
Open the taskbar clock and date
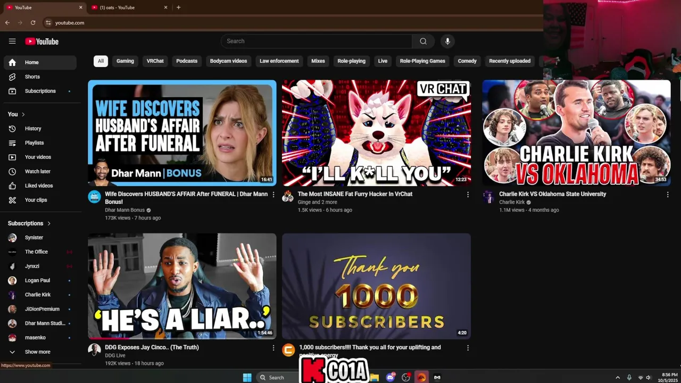(x=669, y=377)
